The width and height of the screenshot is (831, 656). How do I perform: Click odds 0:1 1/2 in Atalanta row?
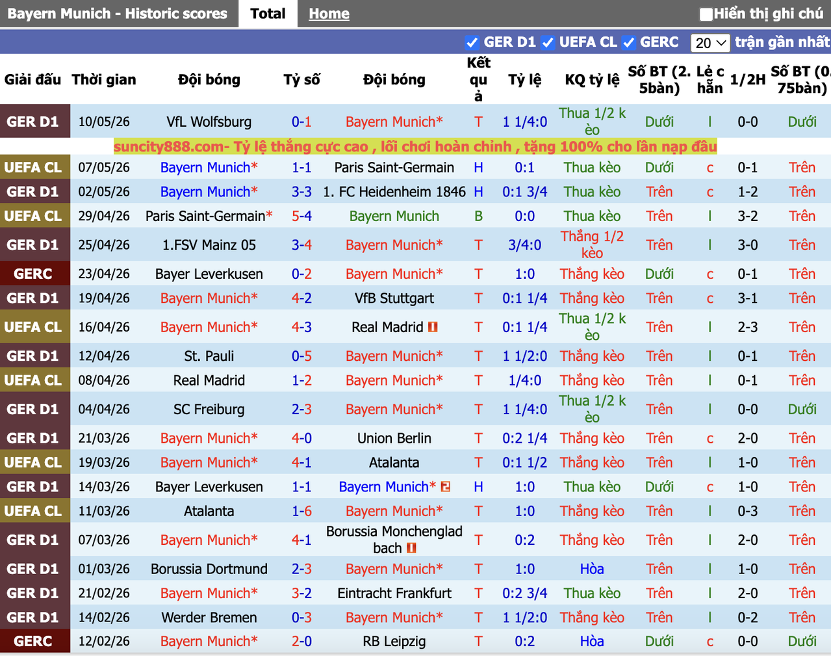coord(524,462)
